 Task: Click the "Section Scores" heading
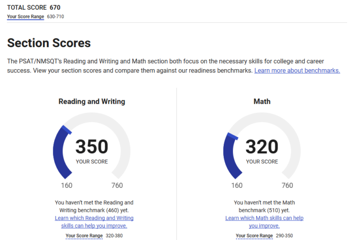[49, 43]
